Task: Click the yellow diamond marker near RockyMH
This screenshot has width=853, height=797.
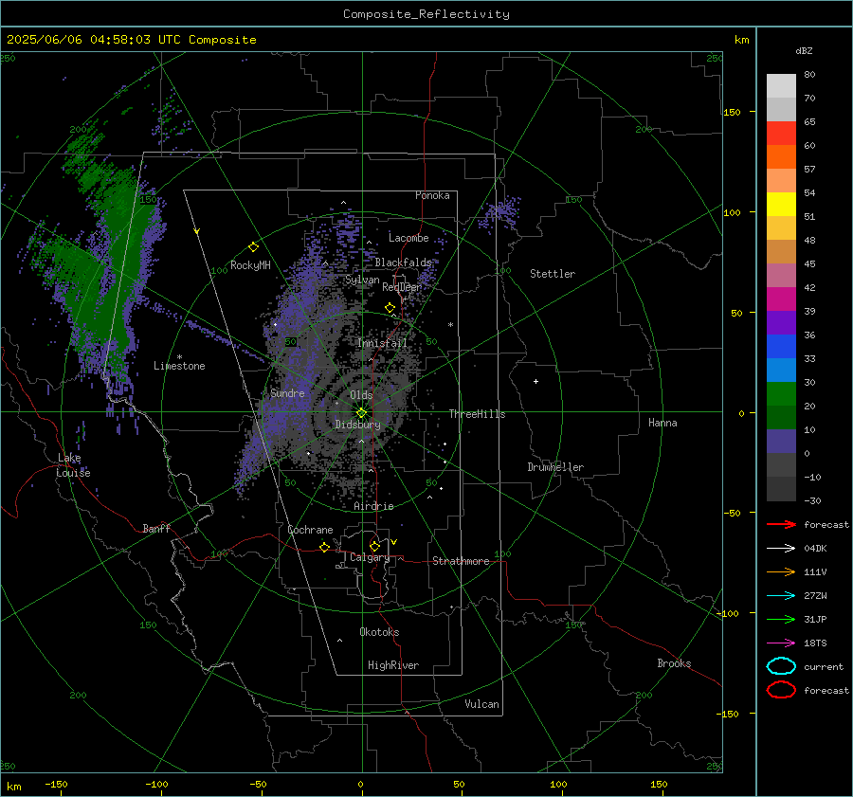Action: click(x=253, y=247)
